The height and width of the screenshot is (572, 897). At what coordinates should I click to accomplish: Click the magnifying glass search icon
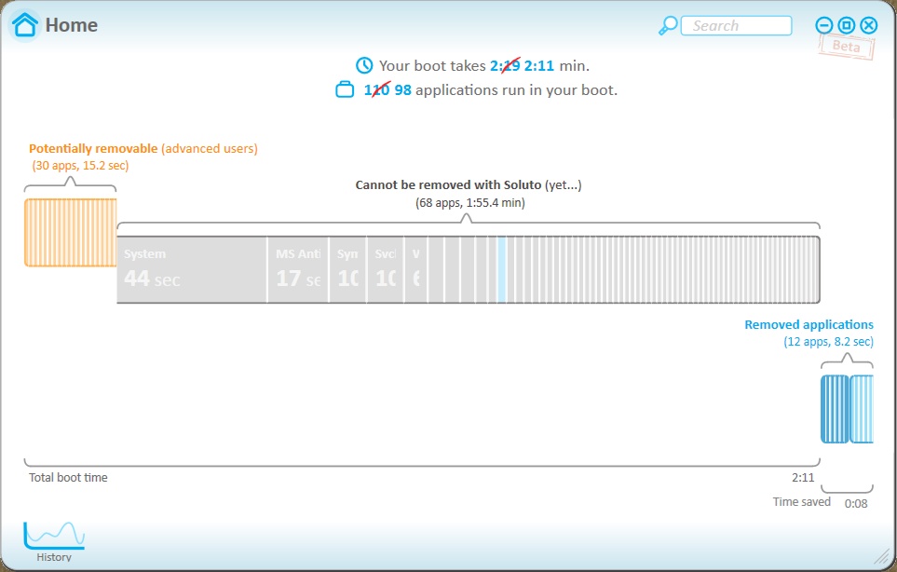(668, 26)
